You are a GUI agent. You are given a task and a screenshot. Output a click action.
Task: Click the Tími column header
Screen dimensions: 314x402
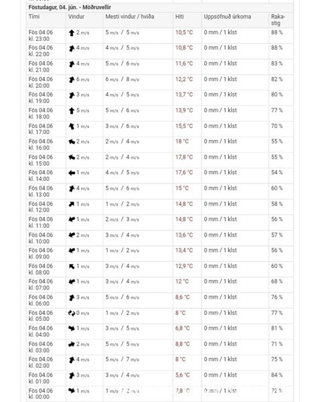[34, 17]
